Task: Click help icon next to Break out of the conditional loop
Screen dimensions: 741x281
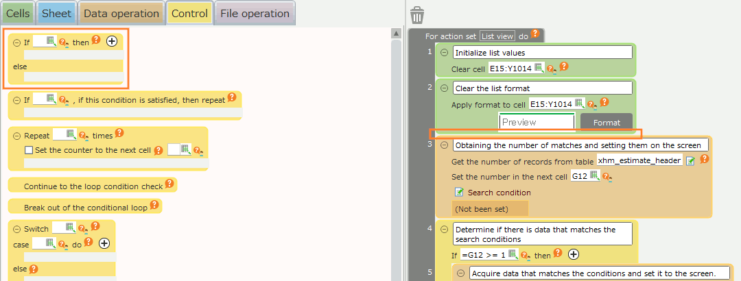Action: tap(154, 205)
